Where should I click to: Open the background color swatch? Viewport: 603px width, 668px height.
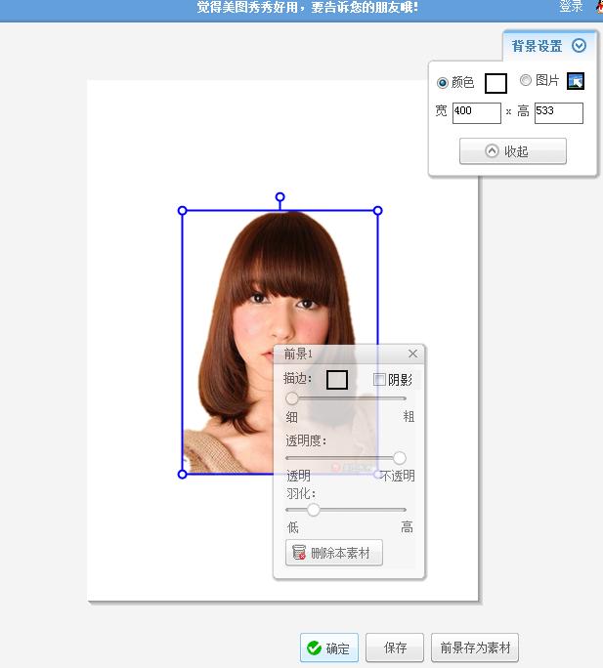point(496,83)
